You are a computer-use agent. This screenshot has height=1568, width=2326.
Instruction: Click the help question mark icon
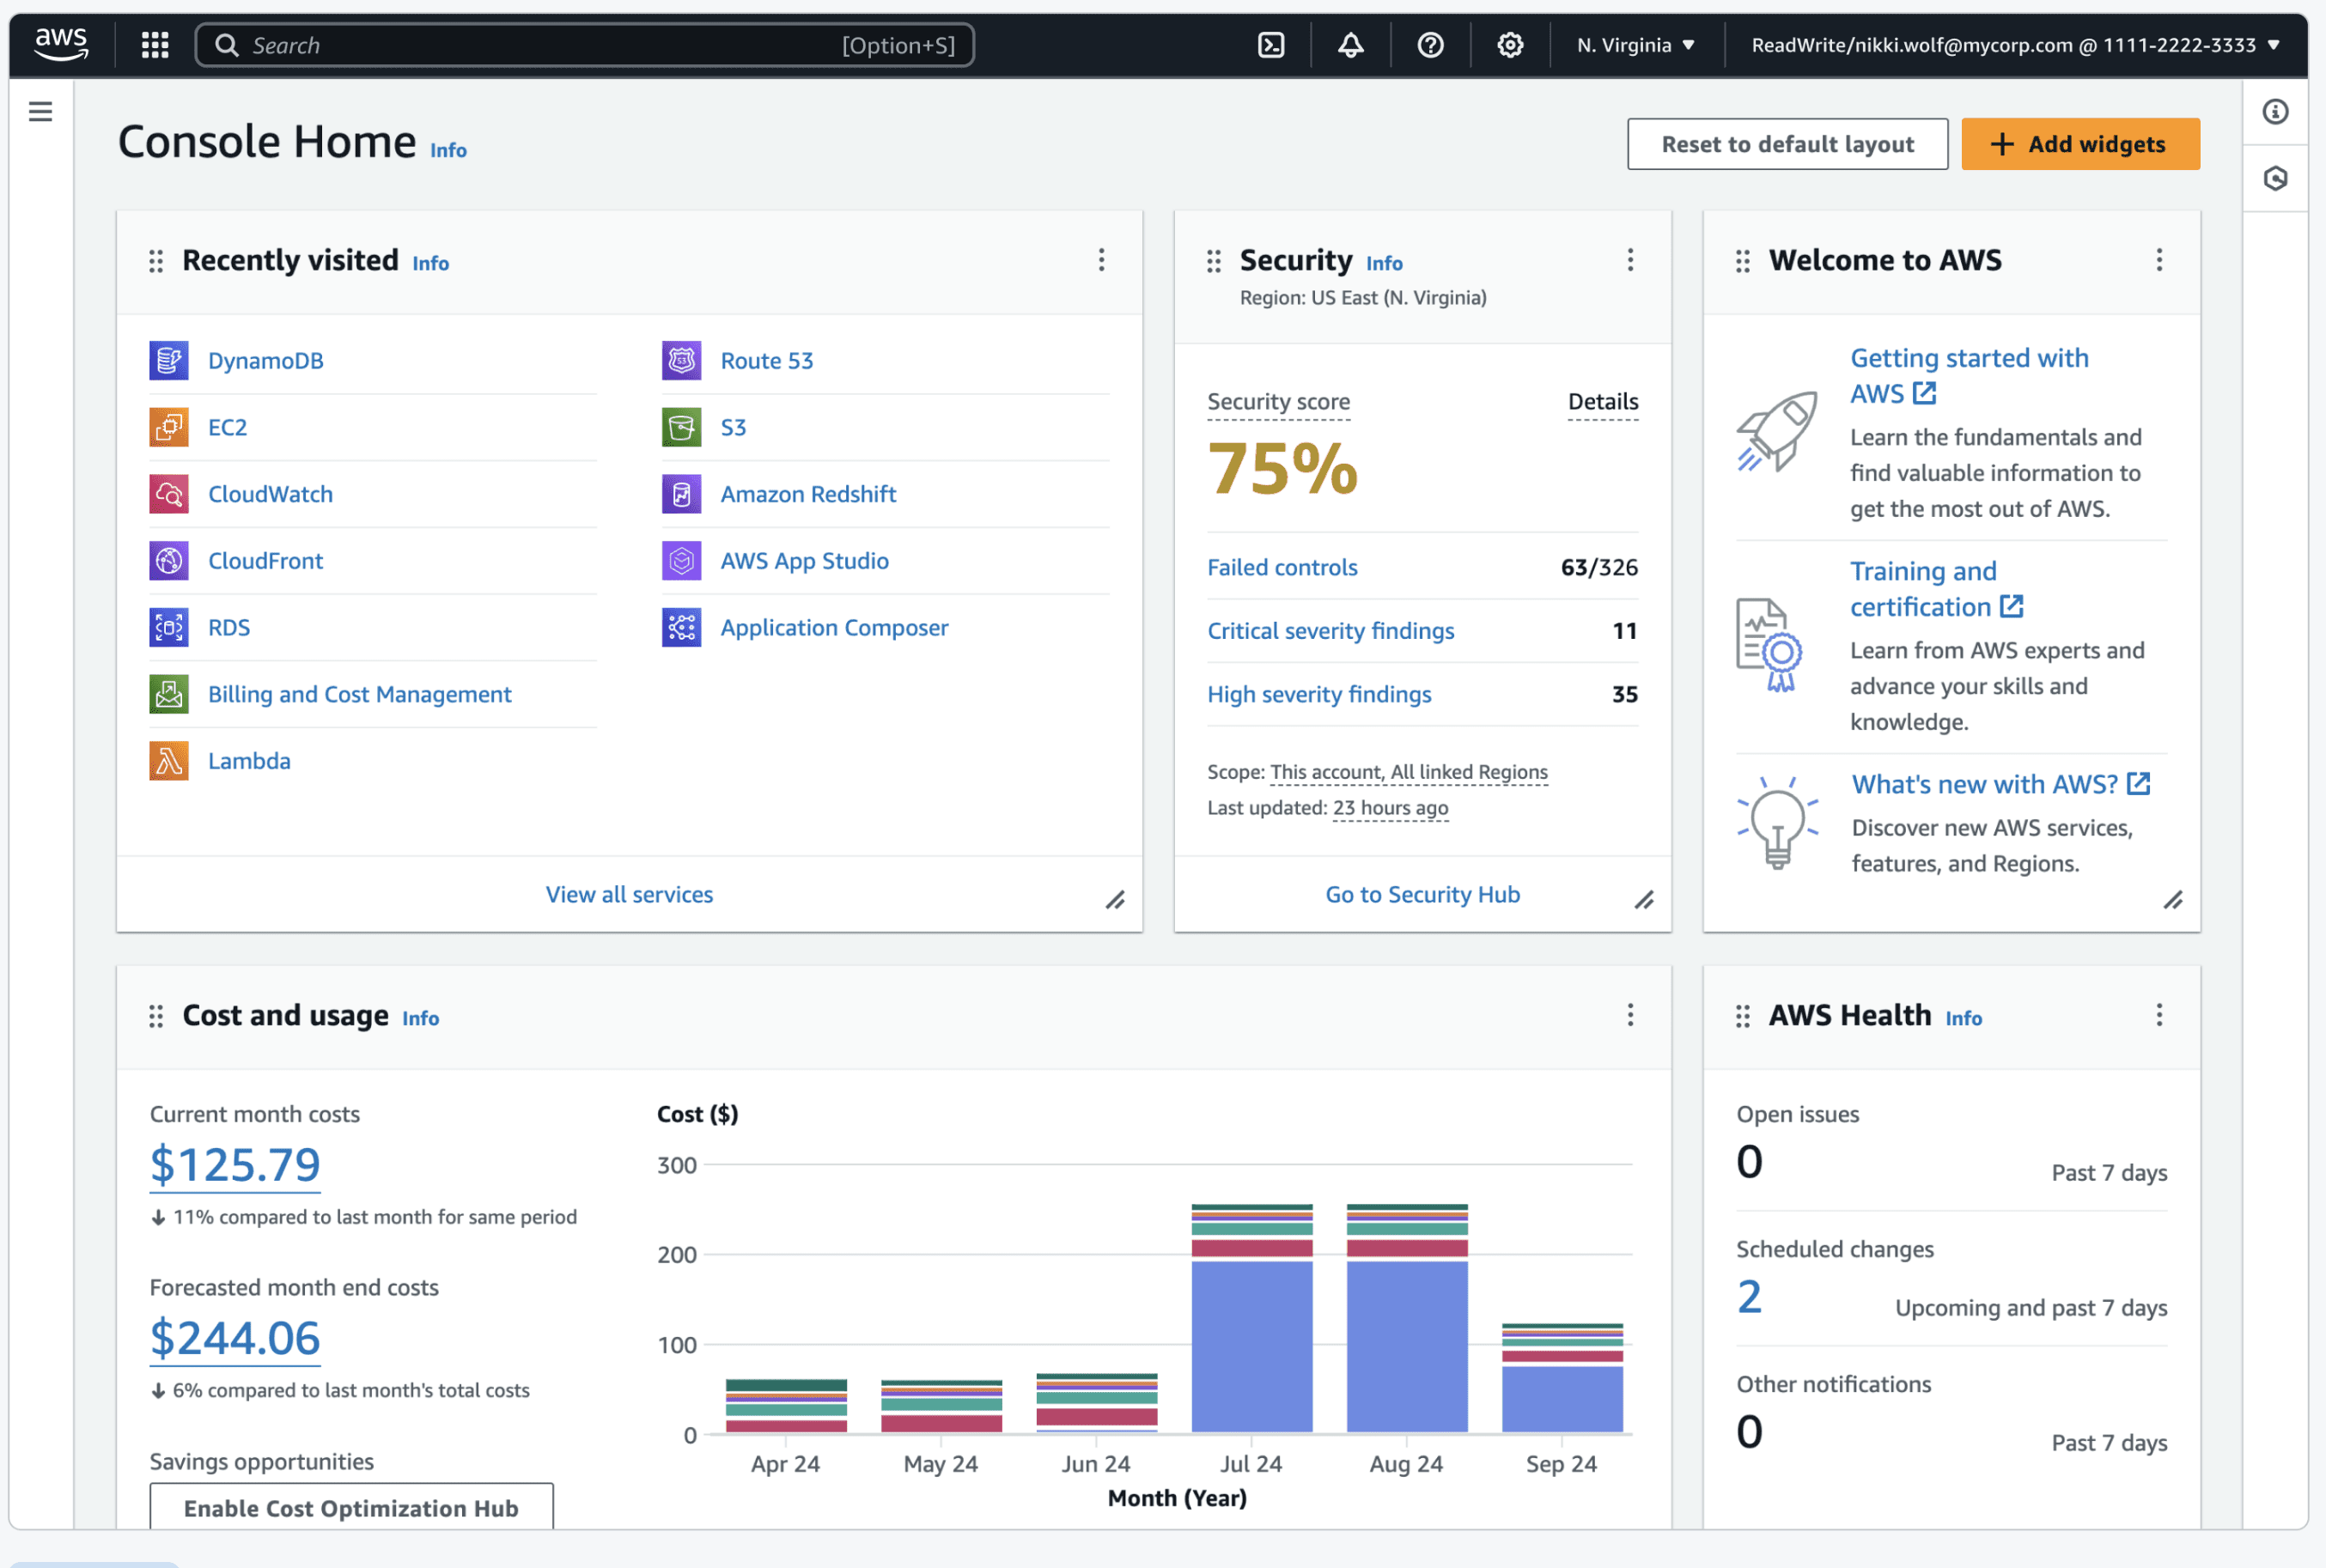pos(1430,45)
